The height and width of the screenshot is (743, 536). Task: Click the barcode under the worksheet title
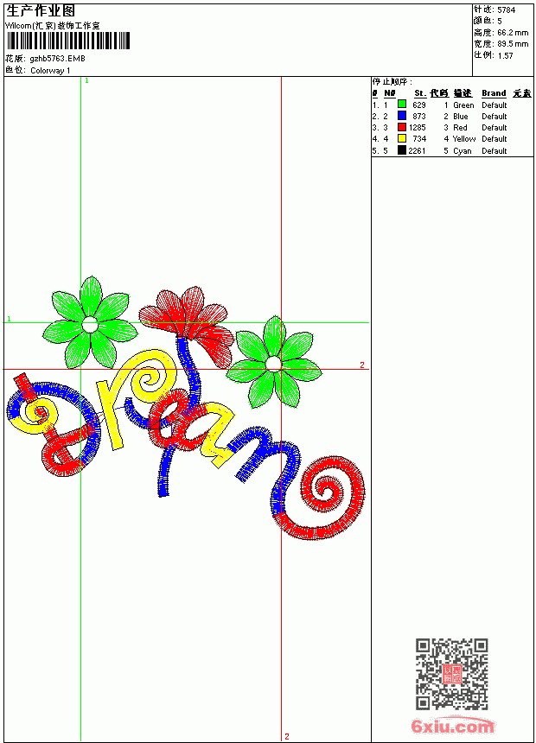(67, 41)
